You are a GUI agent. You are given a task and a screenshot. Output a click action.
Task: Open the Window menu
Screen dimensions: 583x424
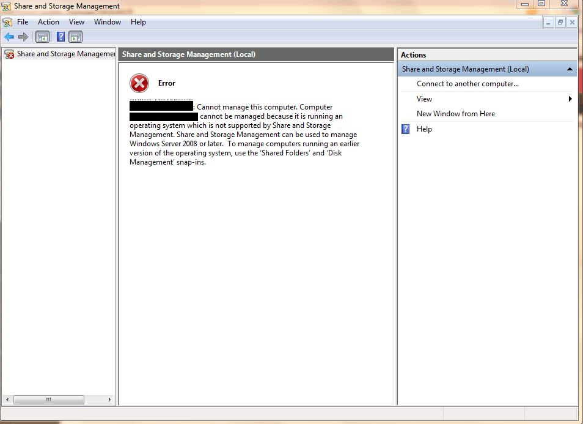point(108,22)
